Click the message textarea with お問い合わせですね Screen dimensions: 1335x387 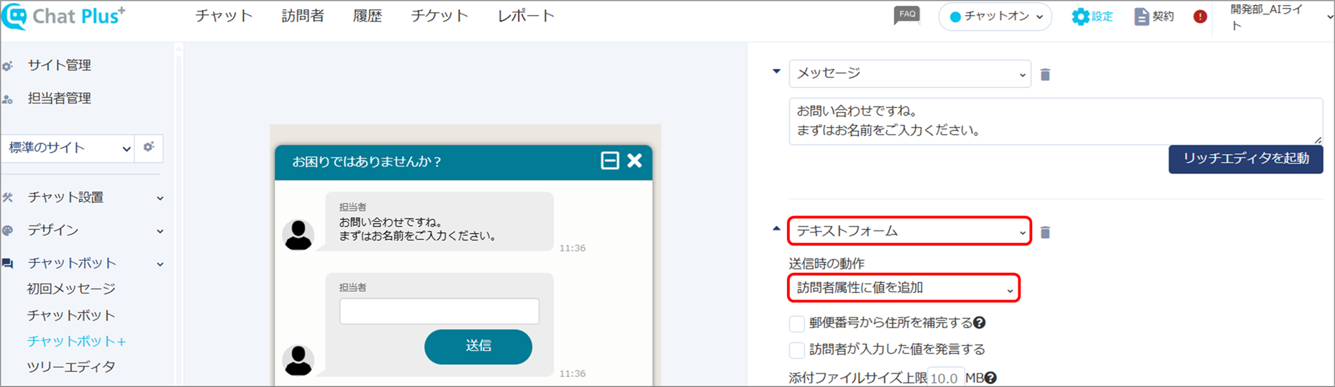(x=1056, y=121)
